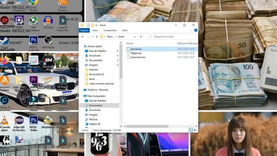This screenshot has height=156, width=277.
Task: Open Exibir ribbon tab
Action: pyautogui.click(x=125, y=30)
